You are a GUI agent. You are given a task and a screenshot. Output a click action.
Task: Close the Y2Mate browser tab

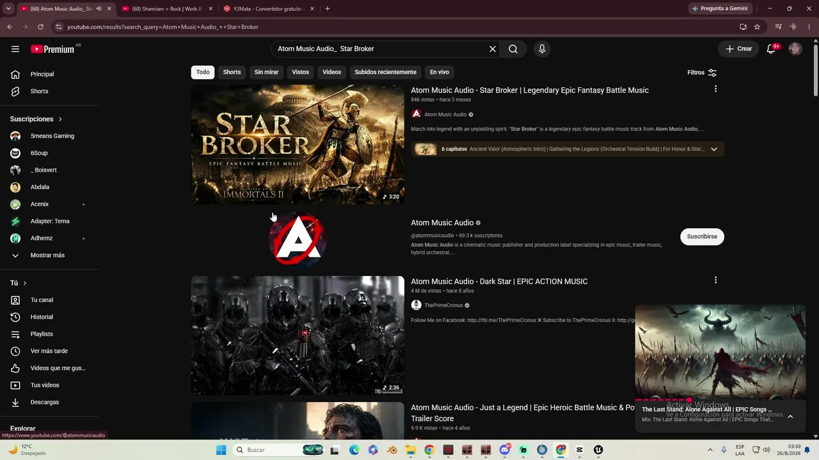[312, 9]
